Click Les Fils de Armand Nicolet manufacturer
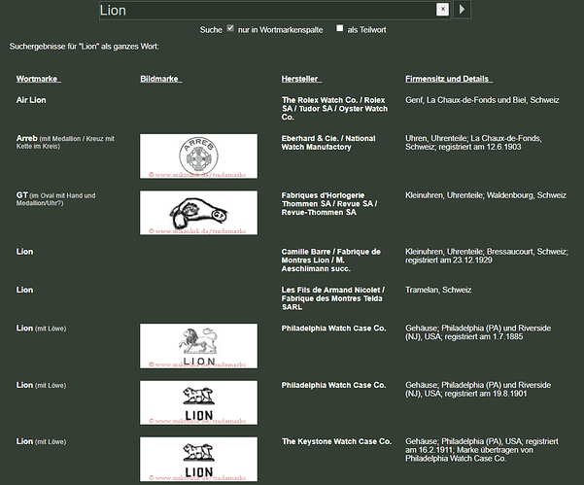Image resolution: width=584 pixels, height=485 pixels. click(x=333, y=298)
